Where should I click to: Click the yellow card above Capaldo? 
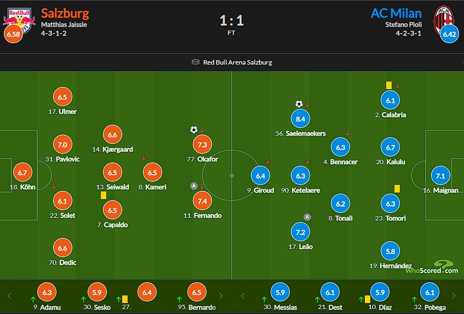point(104,195)
